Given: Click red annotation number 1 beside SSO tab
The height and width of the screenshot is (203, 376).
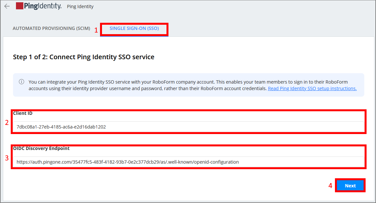Looking at the screenshot, I should pos(96,30).
